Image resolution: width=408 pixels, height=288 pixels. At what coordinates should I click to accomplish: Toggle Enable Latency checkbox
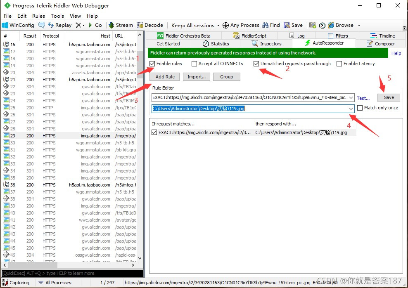click(x=339, y=64)
